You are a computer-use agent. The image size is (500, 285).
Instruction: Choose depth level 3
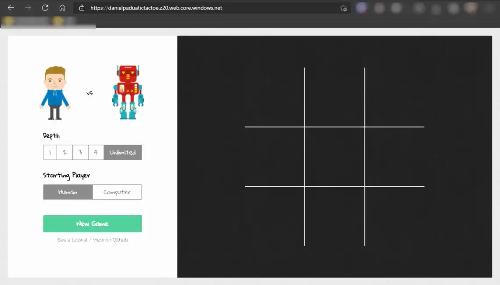point(80,152)
